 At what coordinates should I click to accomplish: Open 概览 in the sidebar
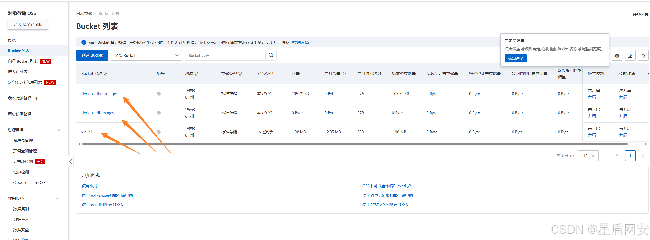click(12, 40)
